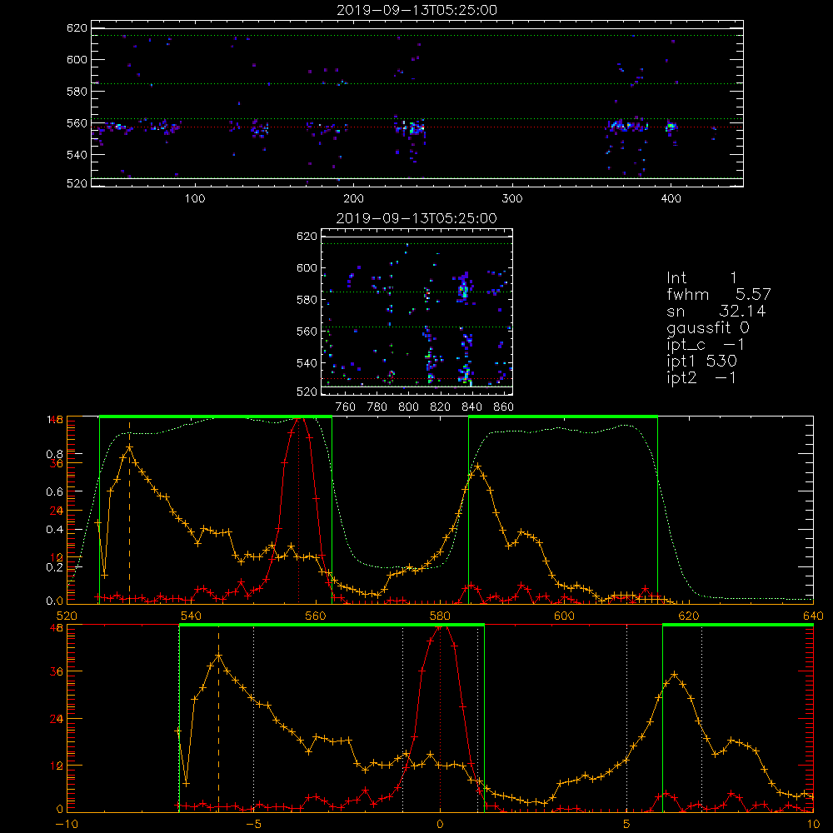Image resolution: width=833 pixels, height=833 pixels.
Task: Click the 800 tick label under the middle image
Action: pyautogui.click(x=408, y=407)
